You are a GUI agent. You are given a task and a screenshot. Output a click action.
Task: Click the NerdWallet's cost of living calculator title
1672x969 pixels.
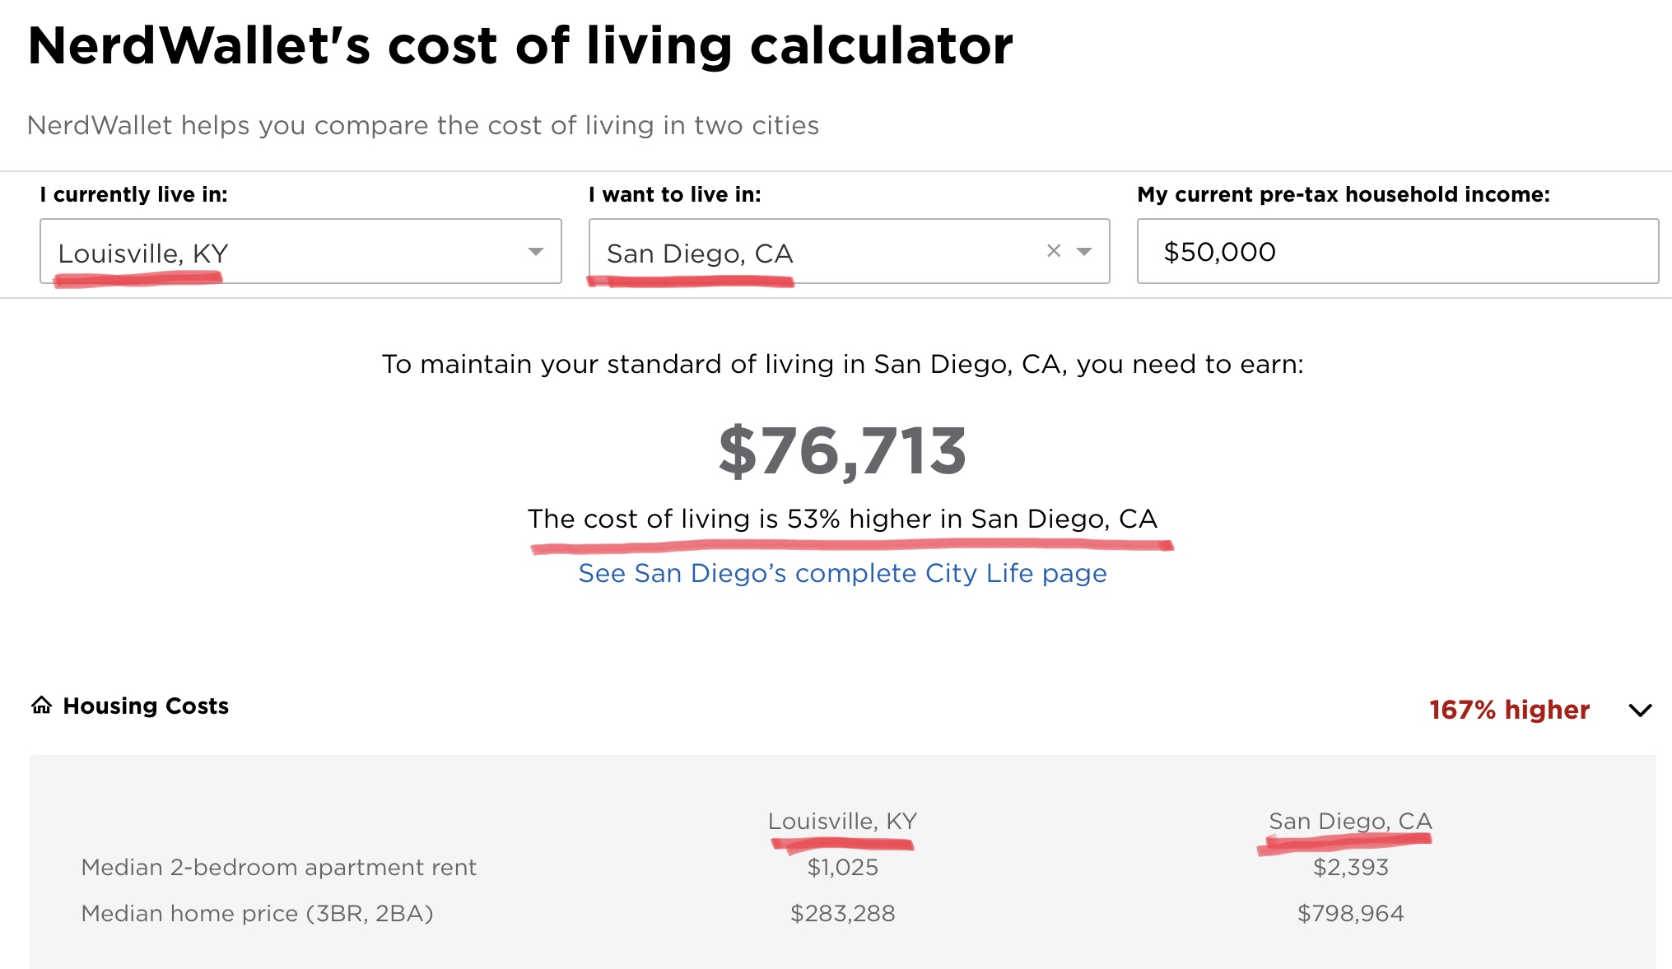520,45
